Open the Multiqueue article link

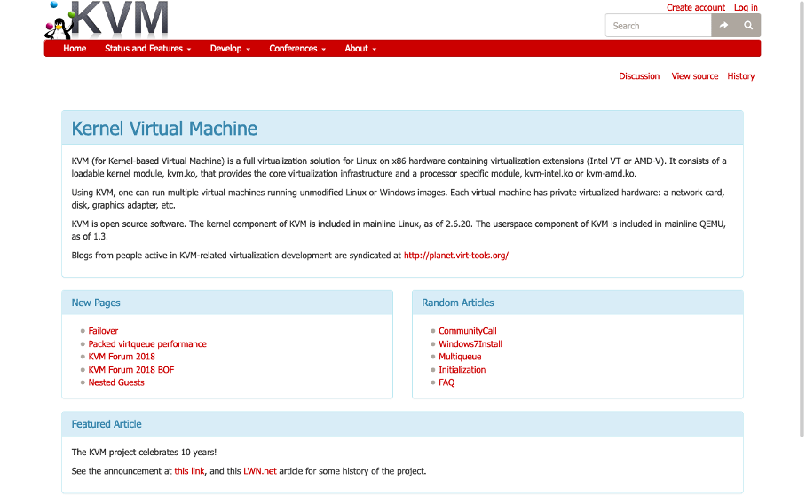pos(460,357)
